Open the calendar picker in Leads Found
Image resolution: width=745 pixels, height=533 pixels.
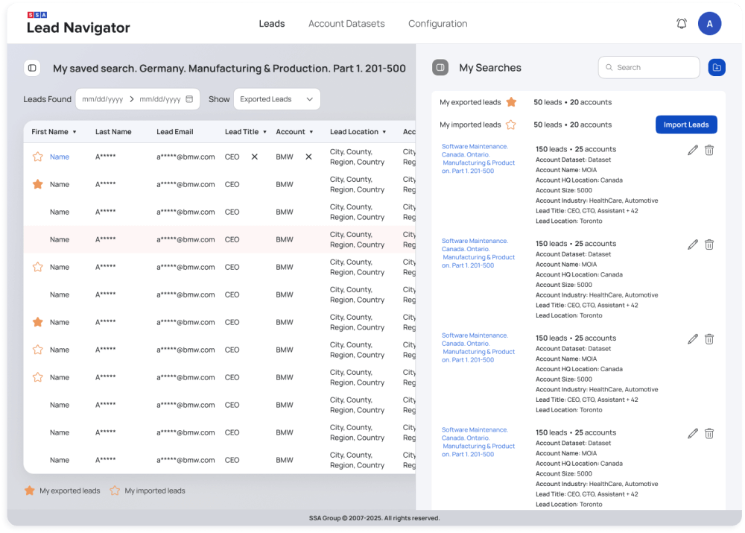pyautogui.click(x=189, y=99)
